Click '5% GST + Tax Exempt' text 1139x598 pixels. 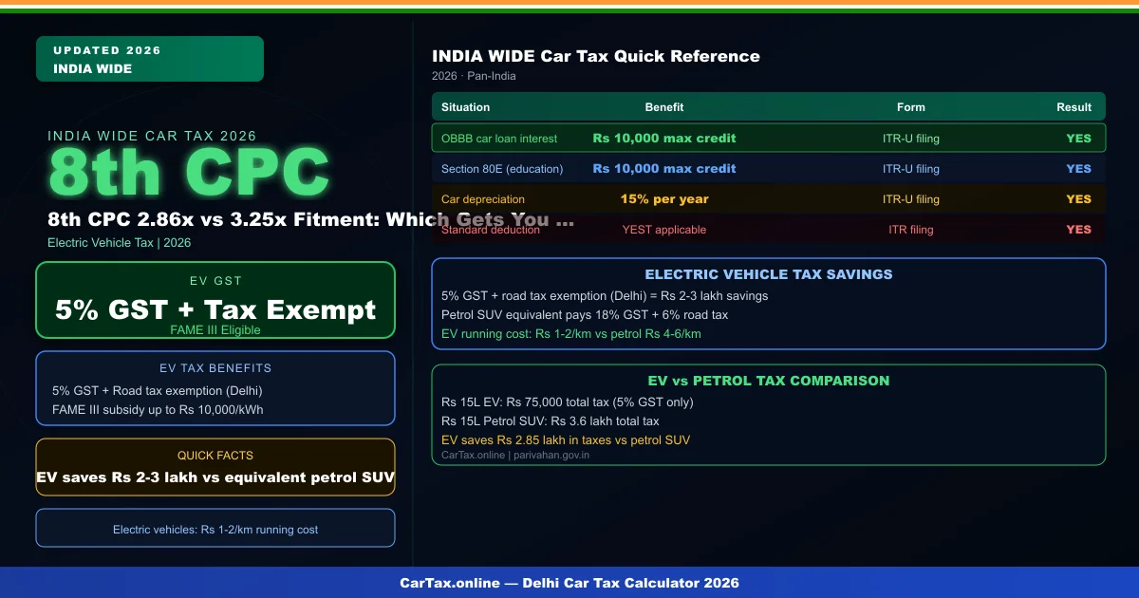(x=215, y=309)
